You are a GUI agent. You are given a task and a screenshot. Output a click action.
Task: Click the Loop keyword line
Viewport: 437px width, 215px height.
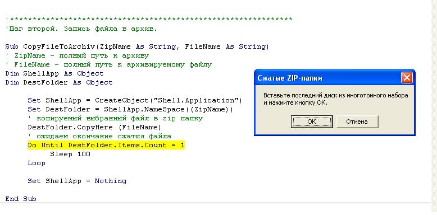coord(37,163)
